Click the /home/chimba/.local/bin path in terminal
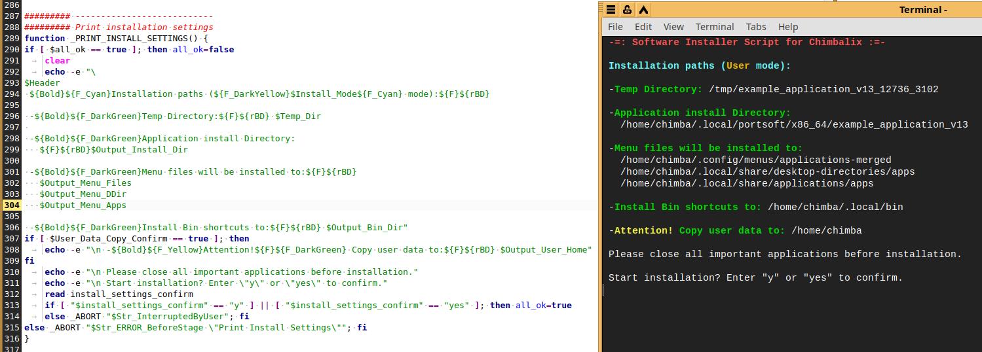Screen dimensions: 982x352 (835, 207)
